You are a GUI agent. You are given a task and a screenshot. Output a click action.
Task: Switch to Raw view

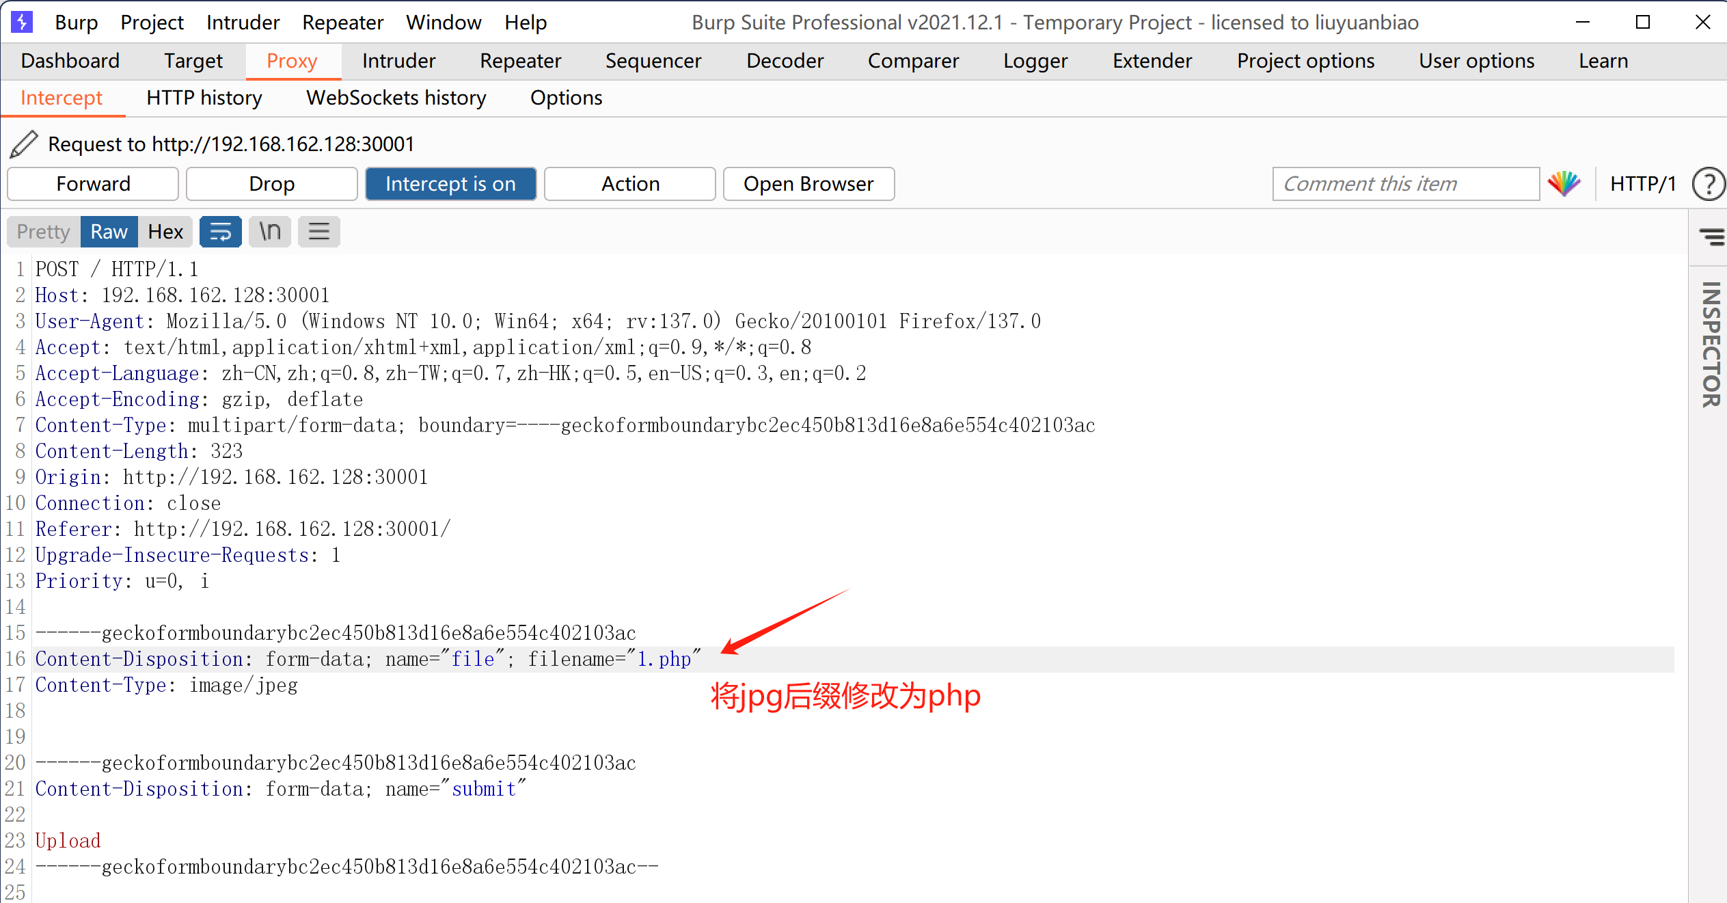109,232
